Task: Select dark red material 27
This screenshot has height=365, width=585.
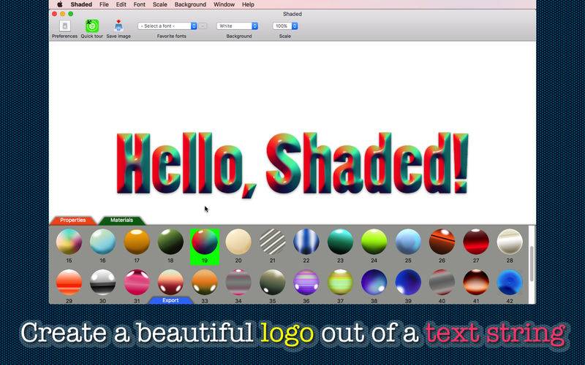Action: click(476, 242)
